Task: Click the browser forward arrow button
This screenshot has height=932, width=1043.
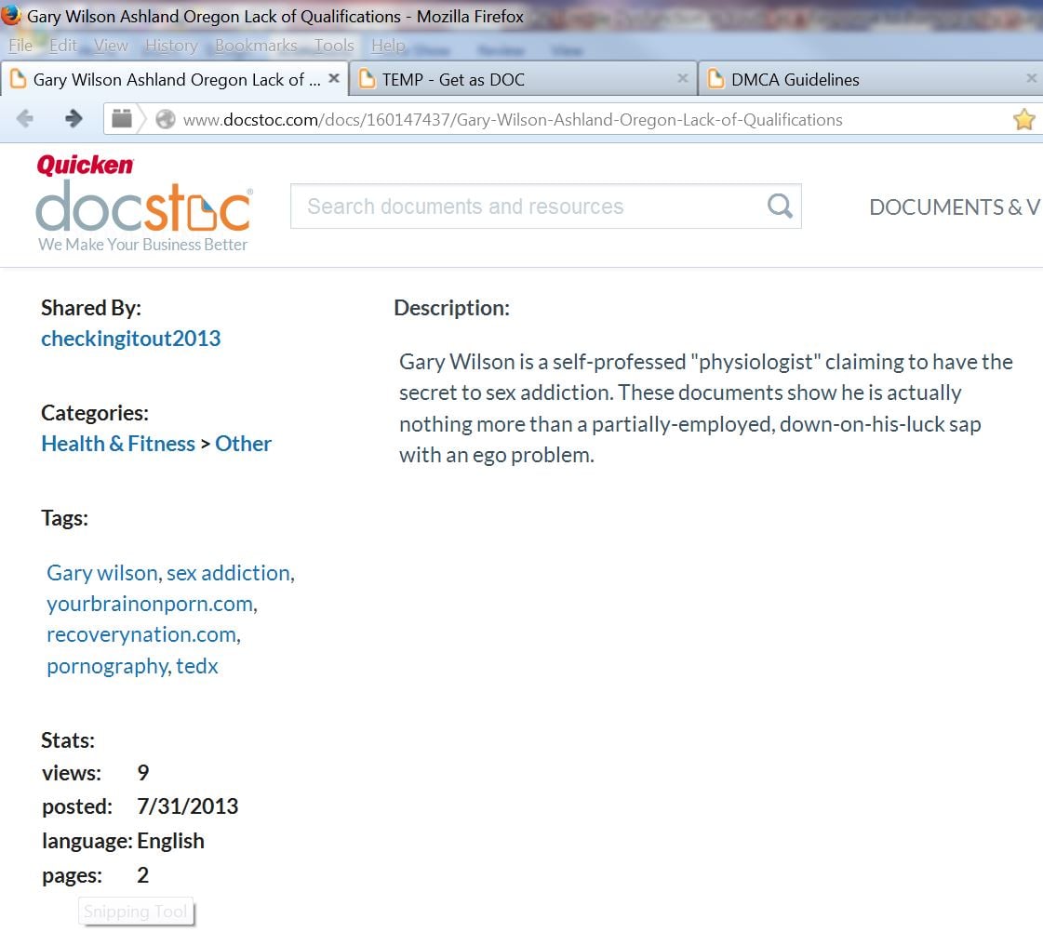Action: click(x=74, y=119)
